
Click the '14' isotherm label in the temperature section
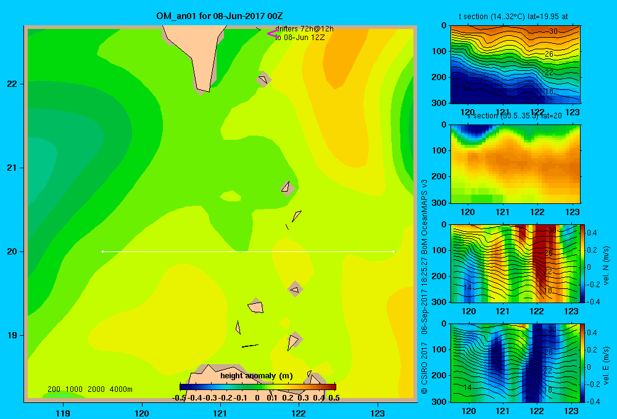pyautogui.click(x=466, y=89)
